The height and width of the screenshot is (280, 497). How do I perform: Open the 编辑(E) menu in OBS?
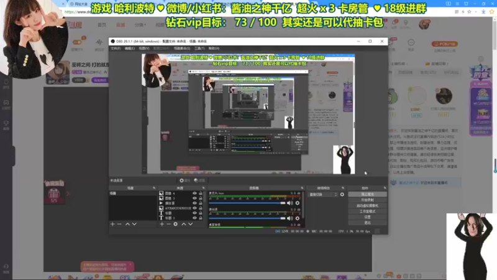pyautogui.click(x=130, y=49)
